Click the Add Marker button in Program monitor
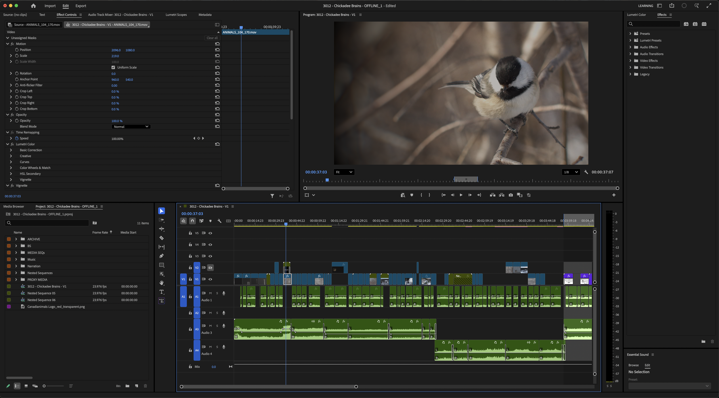The width and height of the screenshot is (719, 398). tap(412, 195)
